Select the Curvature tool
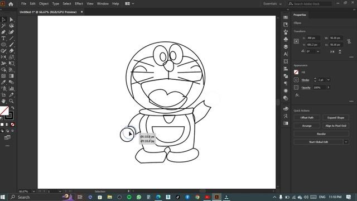 point(11,32)
